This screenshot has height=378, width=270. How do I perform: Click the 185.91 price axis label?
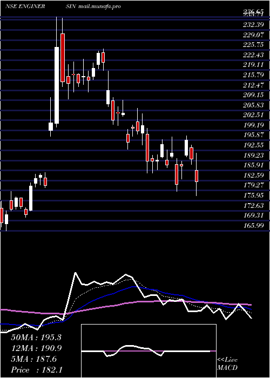tap(252, 165)
